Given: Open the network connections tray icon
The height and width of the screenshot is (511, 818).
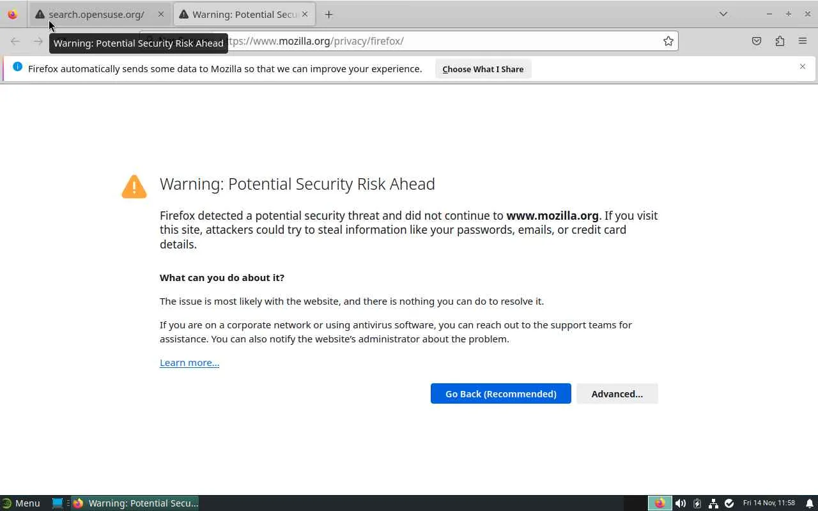Looking at the screenshot, I should (x=713, y=503).
